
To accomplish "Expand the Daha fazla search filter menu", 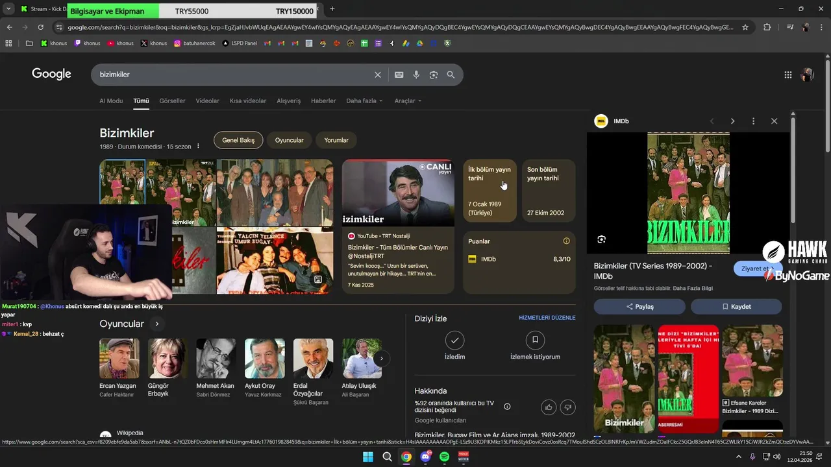I will [x=364, y=101].
